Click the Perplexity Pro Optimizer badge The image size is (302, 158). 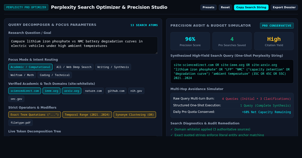point(26,7)
